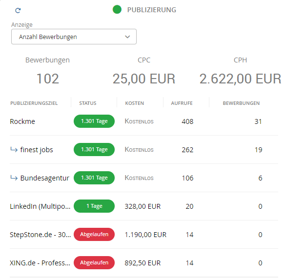Click the sub-channel arrow beside finest jobs
This screenshot has width=286, height=280.
click(x=14, y=150)
